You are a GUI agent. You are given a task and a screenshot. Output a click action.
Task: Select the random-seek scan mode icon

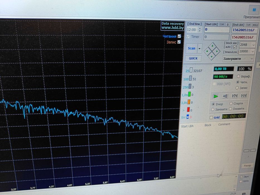pos(234,96)
